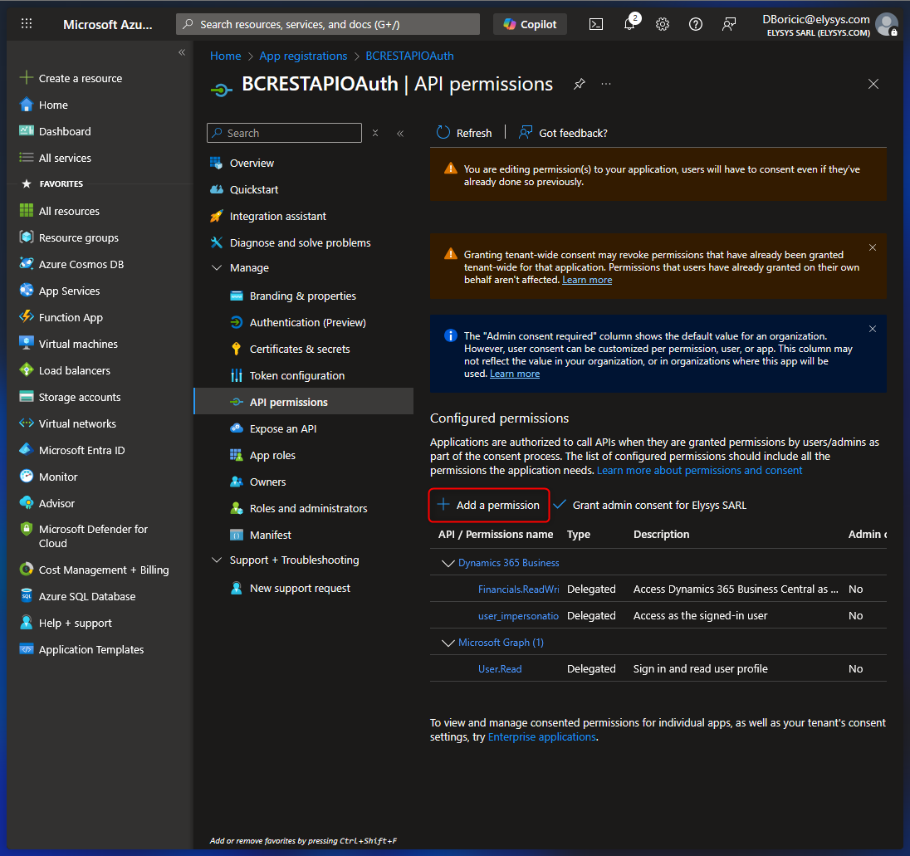910x856 pixels.
Task: Click Add a permission
Action: pos(489,505)
